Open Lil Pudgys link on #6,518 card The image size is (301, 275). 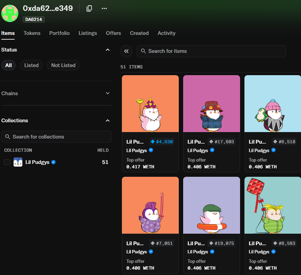point(259,151)
